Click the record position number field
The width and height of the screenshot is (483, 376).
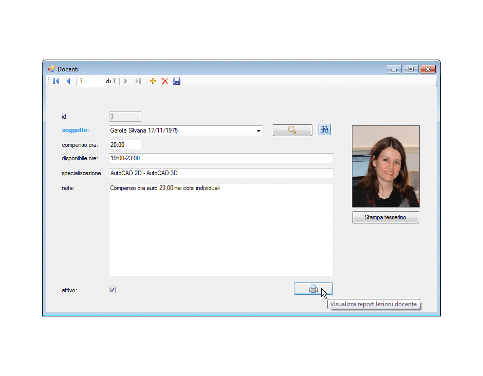[x=90, y=81]
